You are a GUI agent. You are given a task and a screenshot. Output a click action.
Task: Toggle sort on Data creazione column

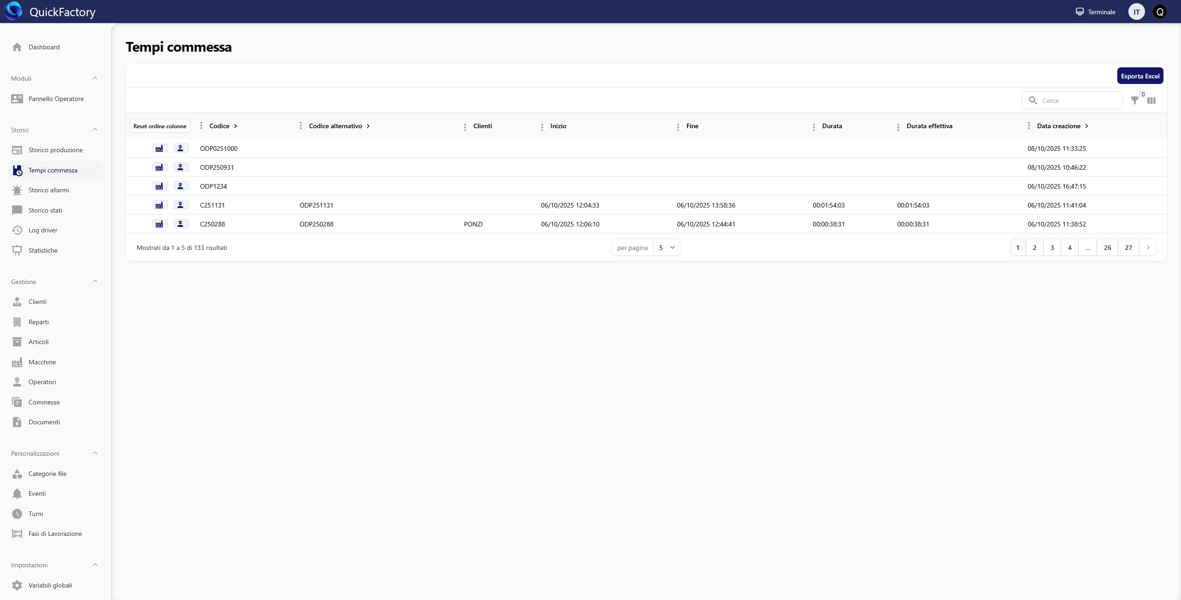1086,126
